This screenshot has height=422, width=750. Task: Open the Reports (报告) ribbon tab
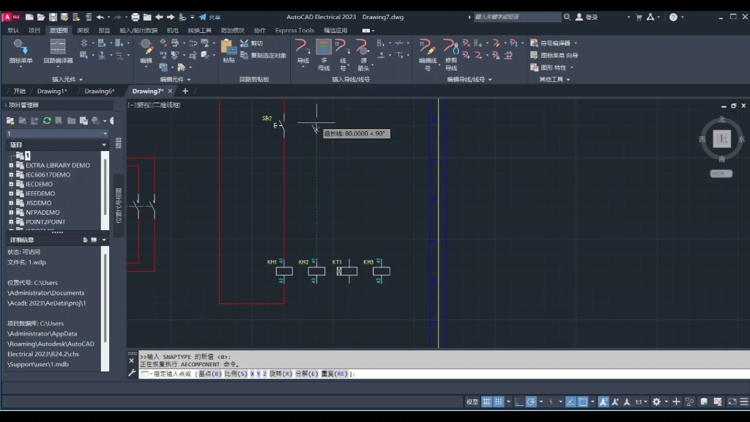coord(104,30)
